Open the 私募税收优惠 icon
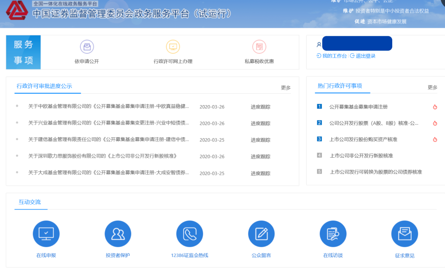This screenshot has width=445, height=269. [259, 47]
